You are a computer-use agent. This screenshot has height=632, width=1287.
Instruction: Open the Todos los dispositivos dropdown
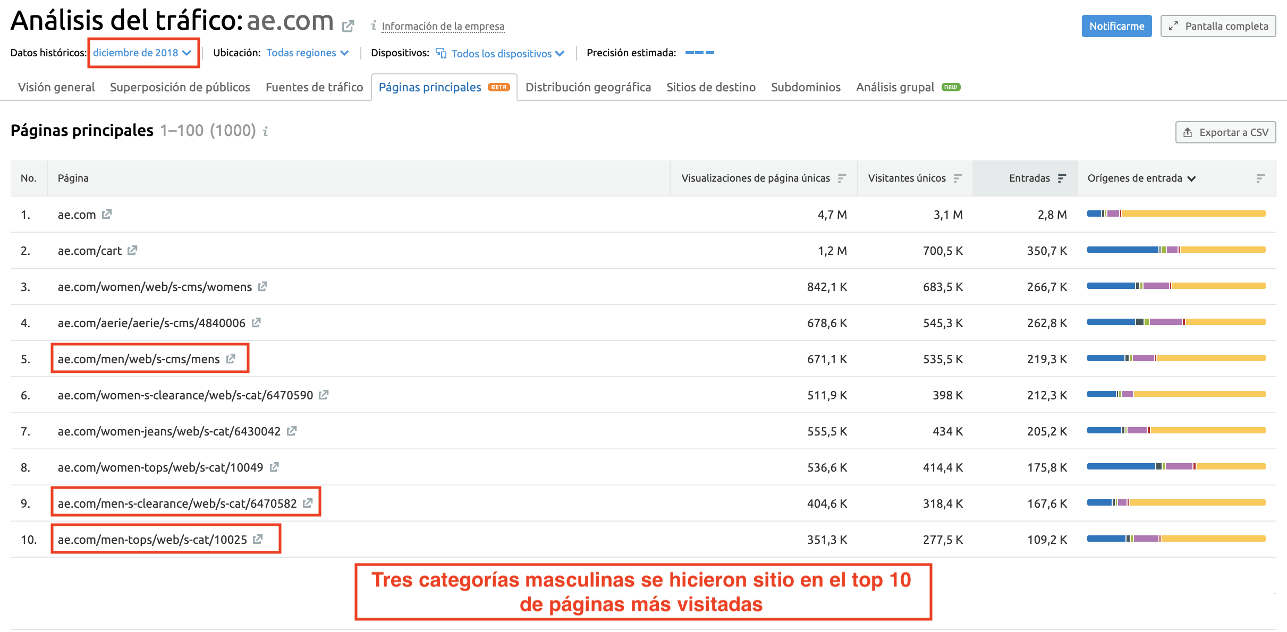tap(507, 53)
